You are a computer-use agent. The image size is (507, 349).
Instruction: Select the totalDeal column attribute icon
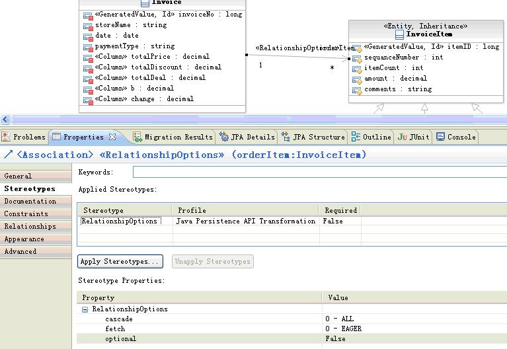tap(88, 79)
